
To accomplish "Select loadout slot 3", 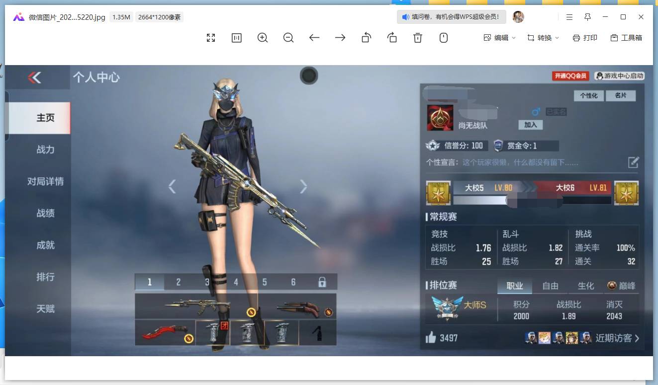I will pos(207,282).
